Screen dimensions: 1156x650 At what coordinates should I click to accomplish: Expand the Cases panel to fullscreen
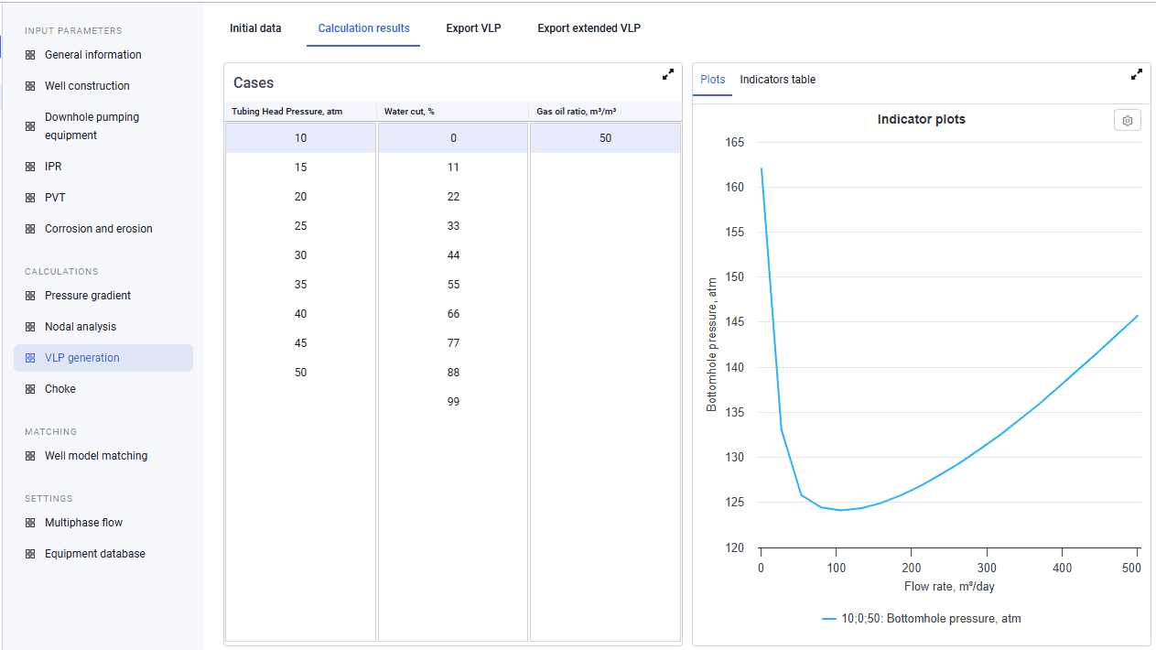pyautogui.click(x=668, y=75)
